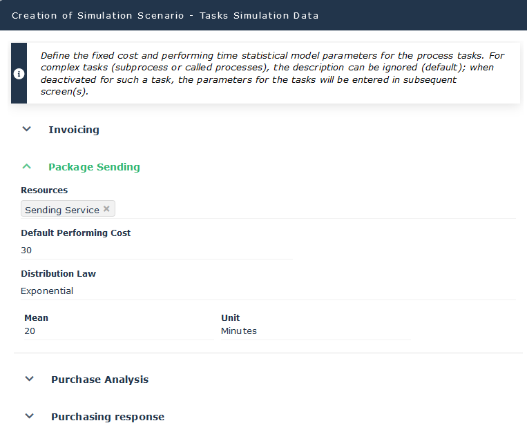Select the Purchase Analysis heading text

[99, 380]
